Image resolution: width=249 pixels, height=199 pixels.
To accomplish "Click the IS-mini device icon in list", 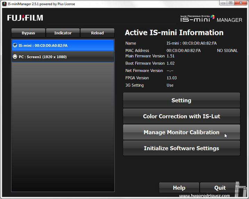I will coord(15,45).
